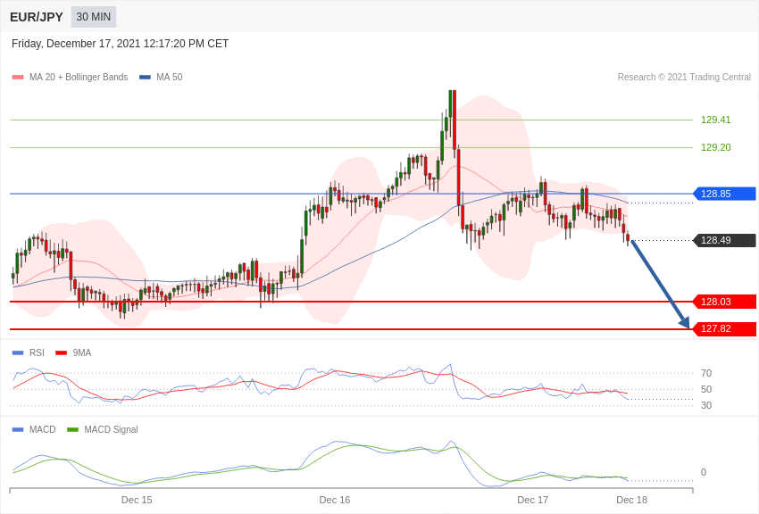Click the MACD legend label

(x=43, y=429)
